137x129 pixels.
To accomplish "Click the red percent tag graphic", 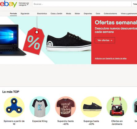I will point(34,41).
